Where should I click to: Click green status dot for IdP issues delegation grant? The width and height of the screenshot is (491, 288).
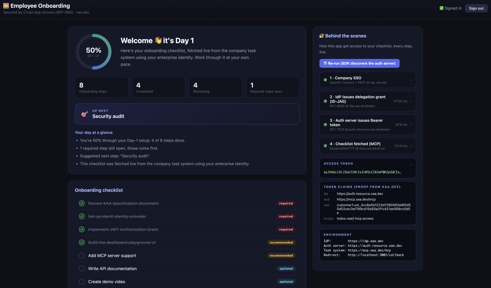pos(325,101)
